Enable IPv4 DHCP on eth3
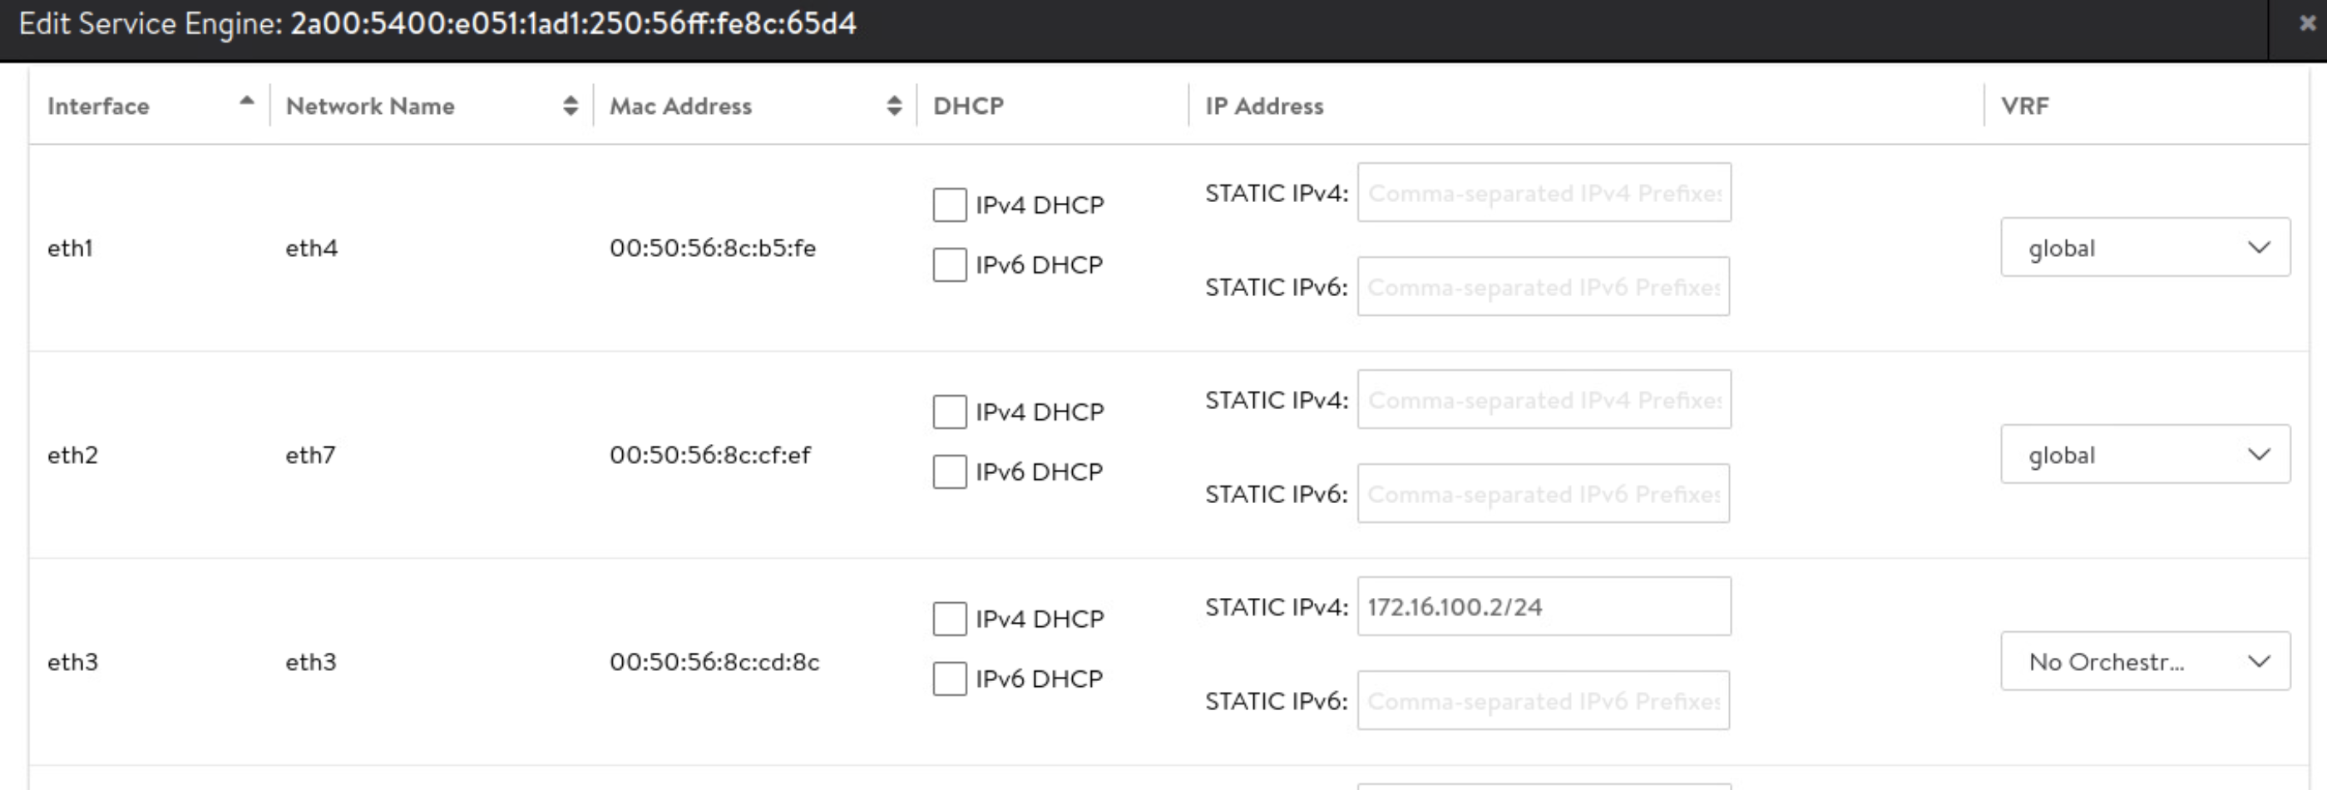 [950, 620]
